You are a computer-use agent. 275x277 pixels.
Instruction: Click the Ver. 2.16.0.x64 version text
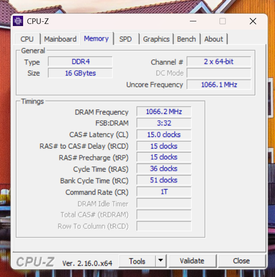(x=87, y=263)
